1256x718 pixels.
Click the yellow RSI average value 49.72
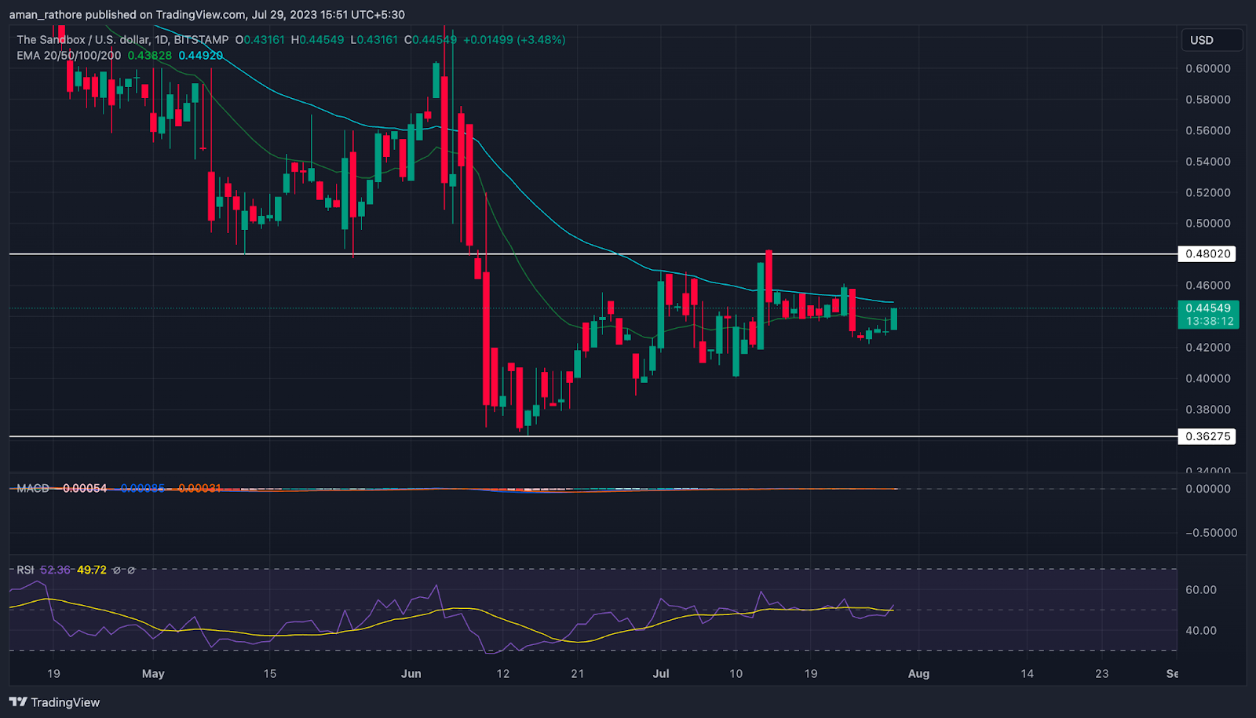pyautogui.click(x=92, y=570)
